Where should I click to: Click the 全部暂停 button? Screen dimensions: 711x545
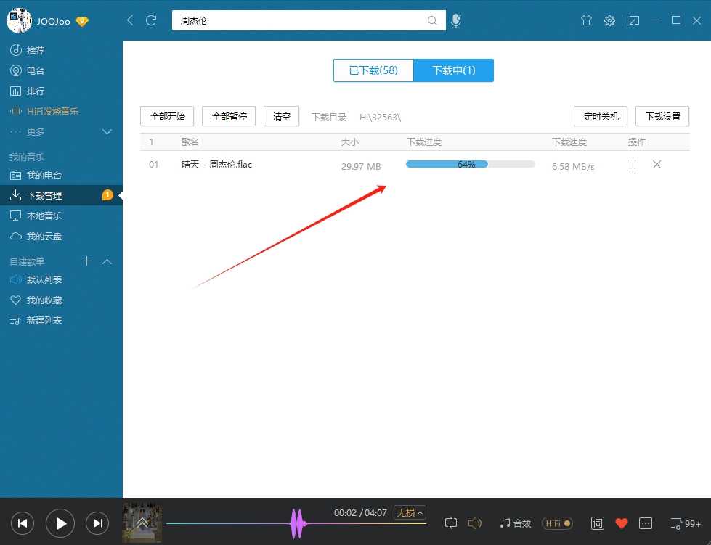[x=229, y=116]
